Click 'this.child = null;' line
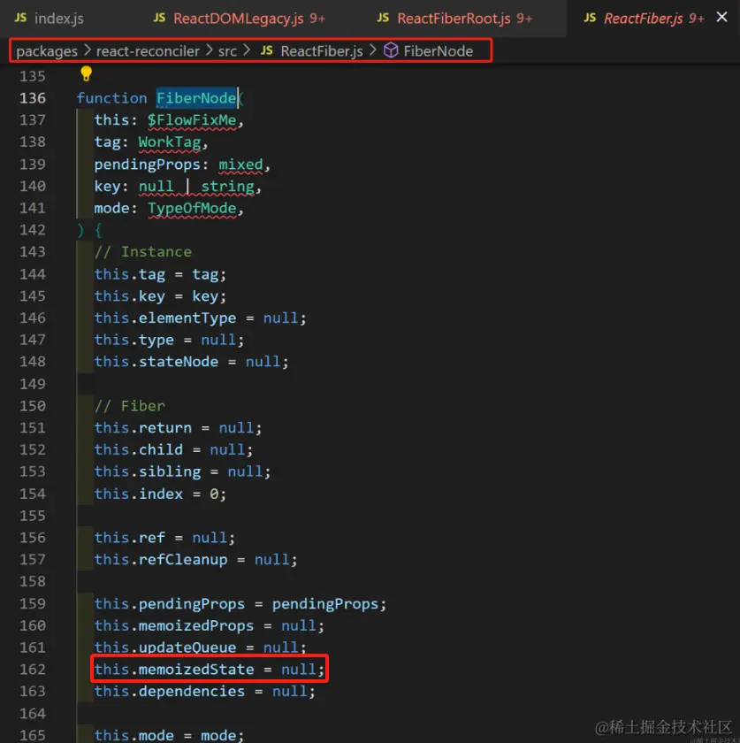 pyautogui.click(x=174, y=449)
